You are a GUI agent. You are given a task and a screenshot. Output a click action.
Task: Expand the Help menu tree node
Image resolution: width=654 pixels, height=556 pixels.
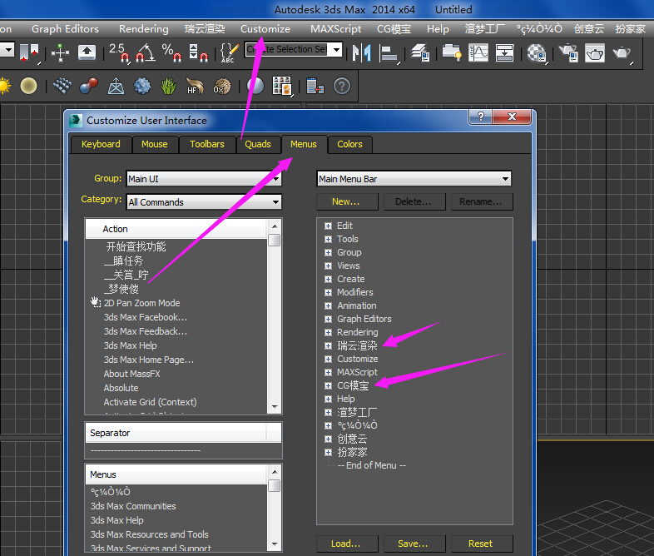click(x=329, y=400)
